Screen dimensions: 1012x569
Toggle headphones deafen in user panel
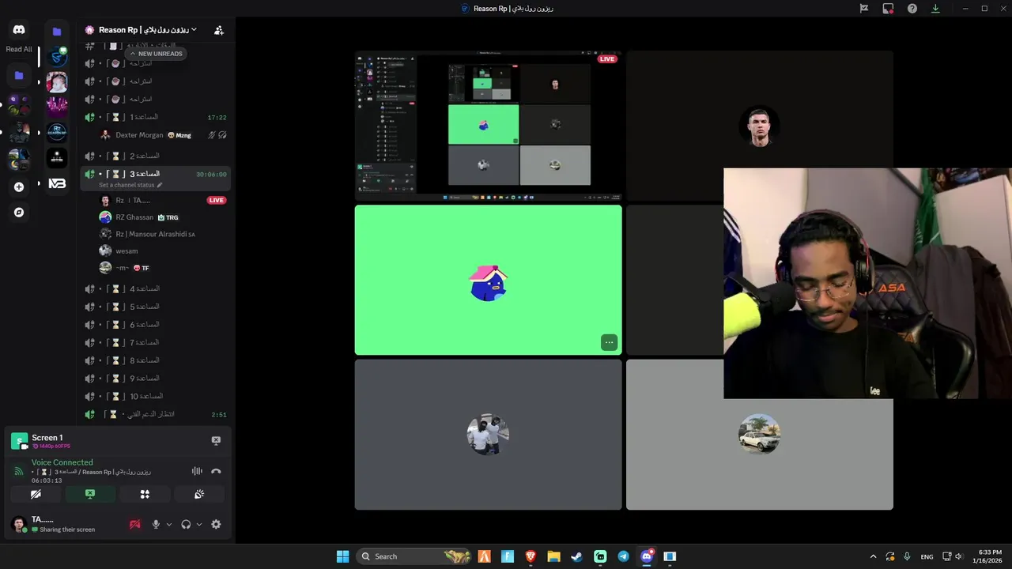(x=186, y=524)
